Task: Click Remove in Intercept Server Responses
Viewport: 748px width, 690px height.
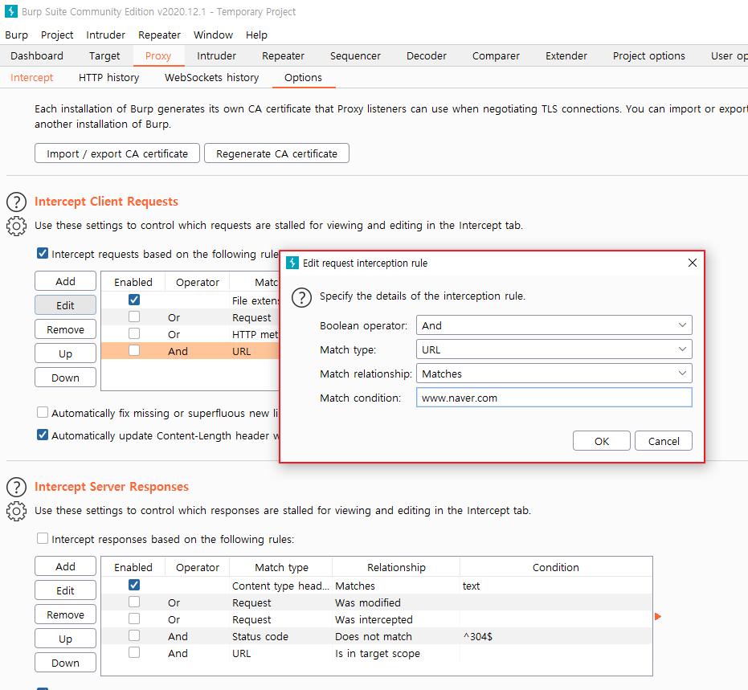Action: (x=65, y=614)
